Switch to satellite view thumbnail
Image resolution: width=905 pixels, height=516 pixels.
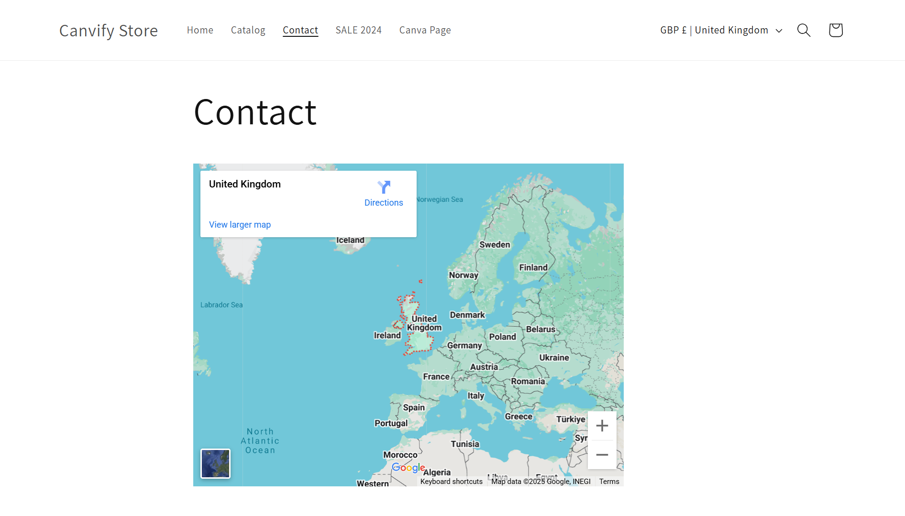(215, 463)
